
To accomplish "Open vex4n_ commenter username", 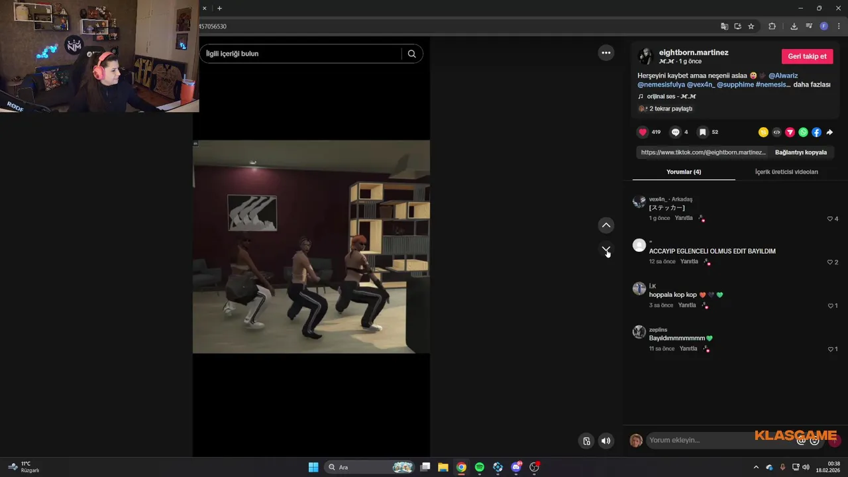I will tap(658, 199).
